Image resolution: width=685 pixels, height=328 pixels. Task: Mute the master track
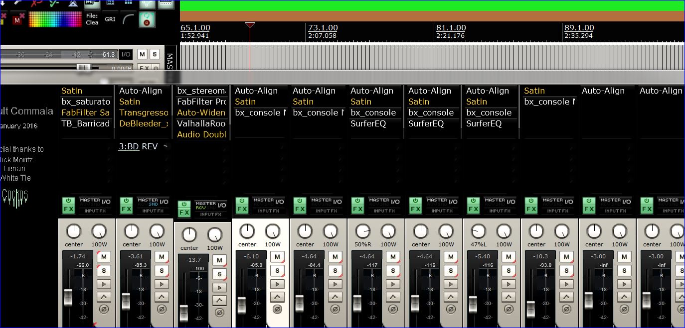click(143, 54)
